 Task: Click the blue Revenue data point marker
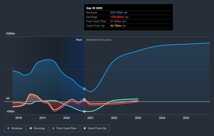[x=84, y=89]
